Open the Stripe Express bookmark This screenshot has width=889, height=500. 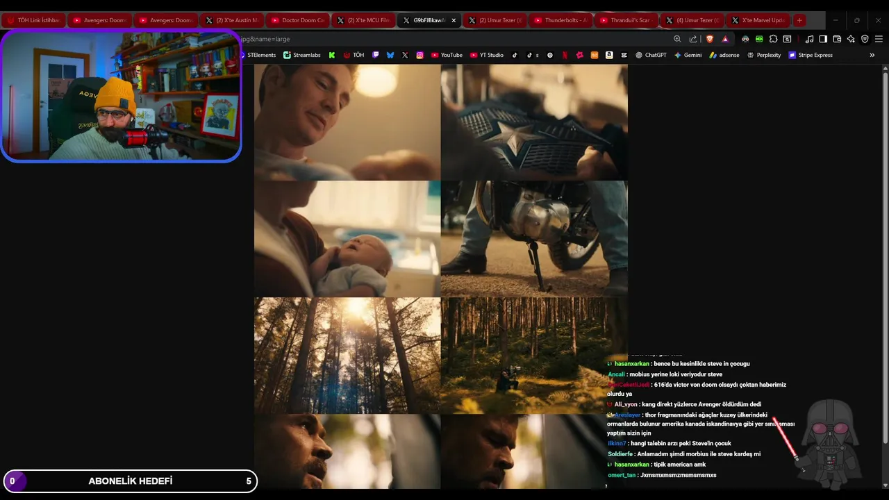[811, 55]
